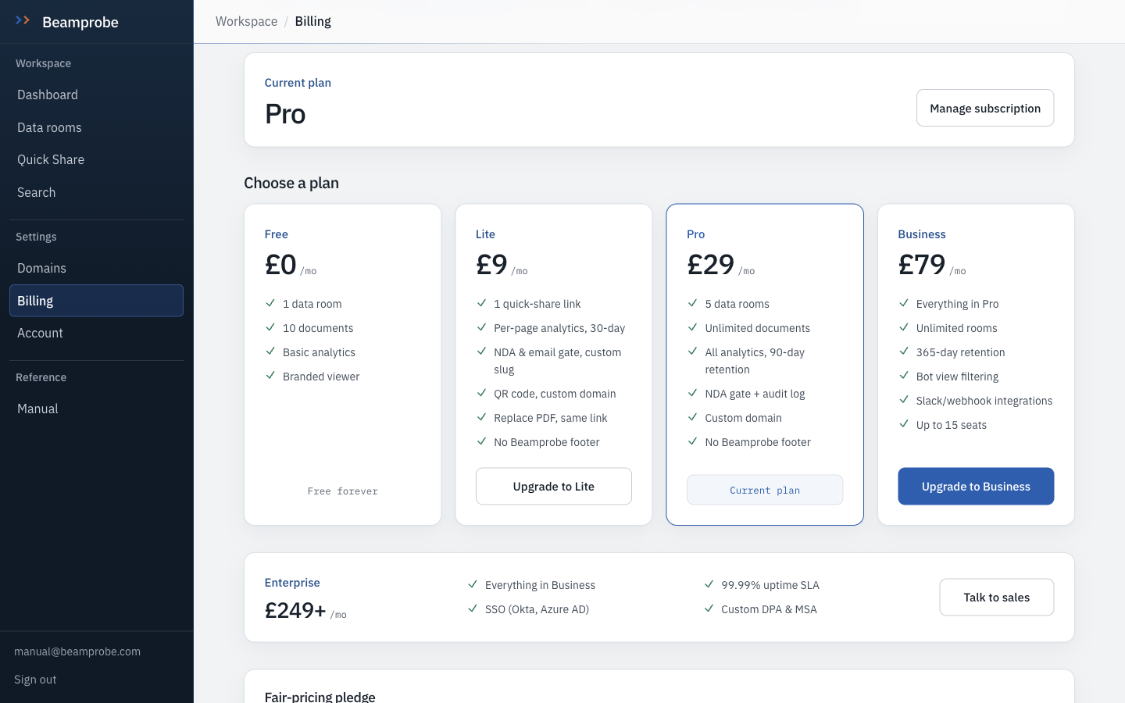The height and width of the screenshot is (703, 1125).
Task: Click the Billing breadcrumb text
Action: point(313,21)
